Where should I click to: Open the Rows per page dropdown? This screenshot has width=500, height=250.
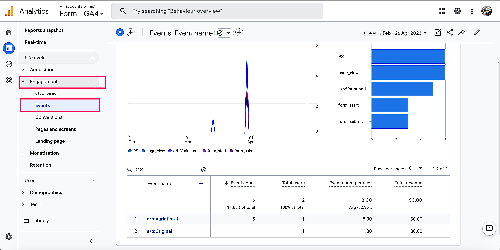[415, 168]
